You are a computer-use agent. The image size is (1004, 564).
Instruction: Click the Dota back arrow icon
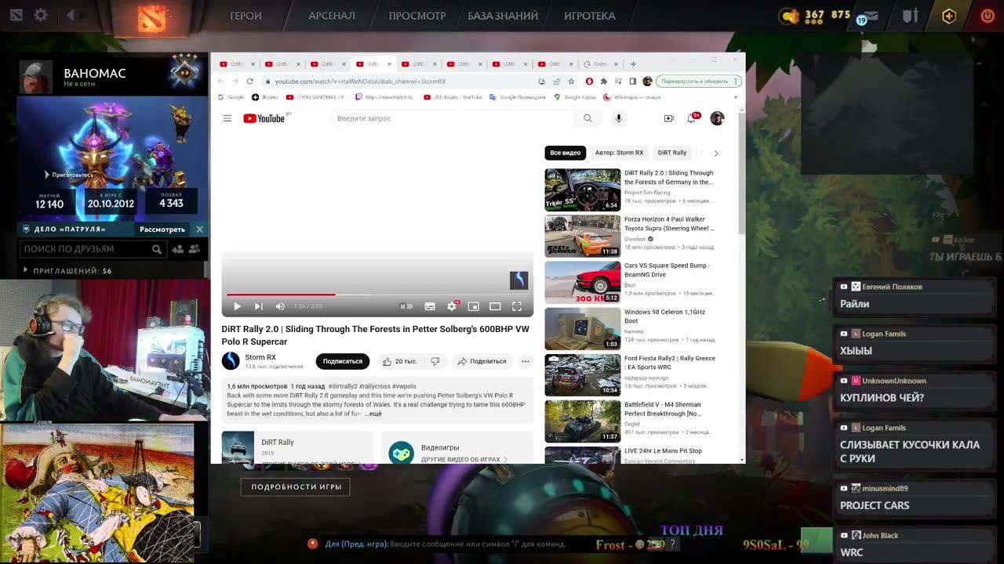point(70,15)
